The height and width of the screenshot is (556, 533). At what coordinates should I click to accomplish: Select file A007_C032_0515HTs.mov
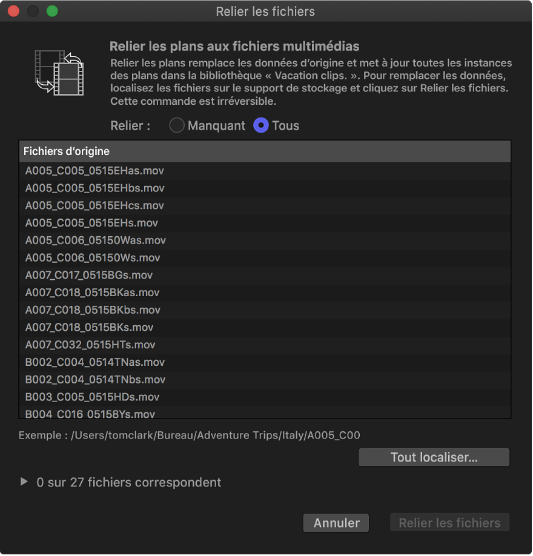click(90, 345)
